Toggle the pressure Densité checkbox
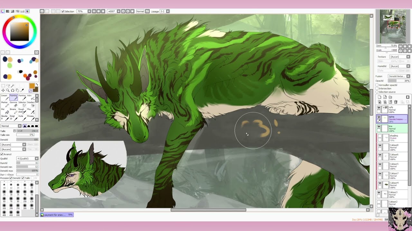Image resolution: width=412 pixels, height=231 pixels. pyautogui.click(x=11, y=178)
